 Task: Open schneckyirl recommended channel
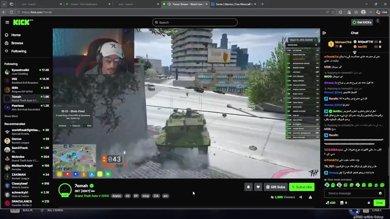tap(27, 194)
